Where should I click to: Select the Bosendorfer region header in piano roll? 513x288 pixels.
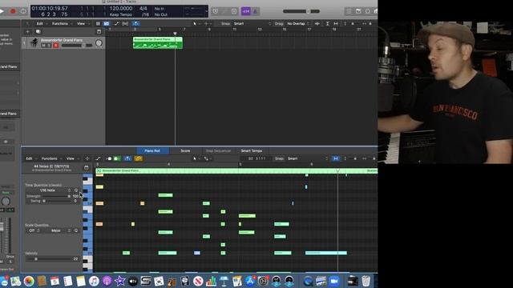(x=236, y=170)
